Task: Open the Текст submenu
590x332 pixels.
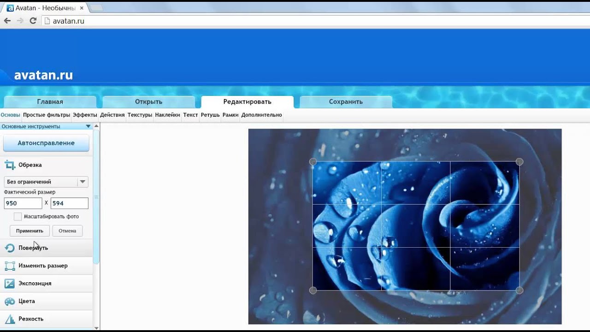Action: (x=190, y=115)
